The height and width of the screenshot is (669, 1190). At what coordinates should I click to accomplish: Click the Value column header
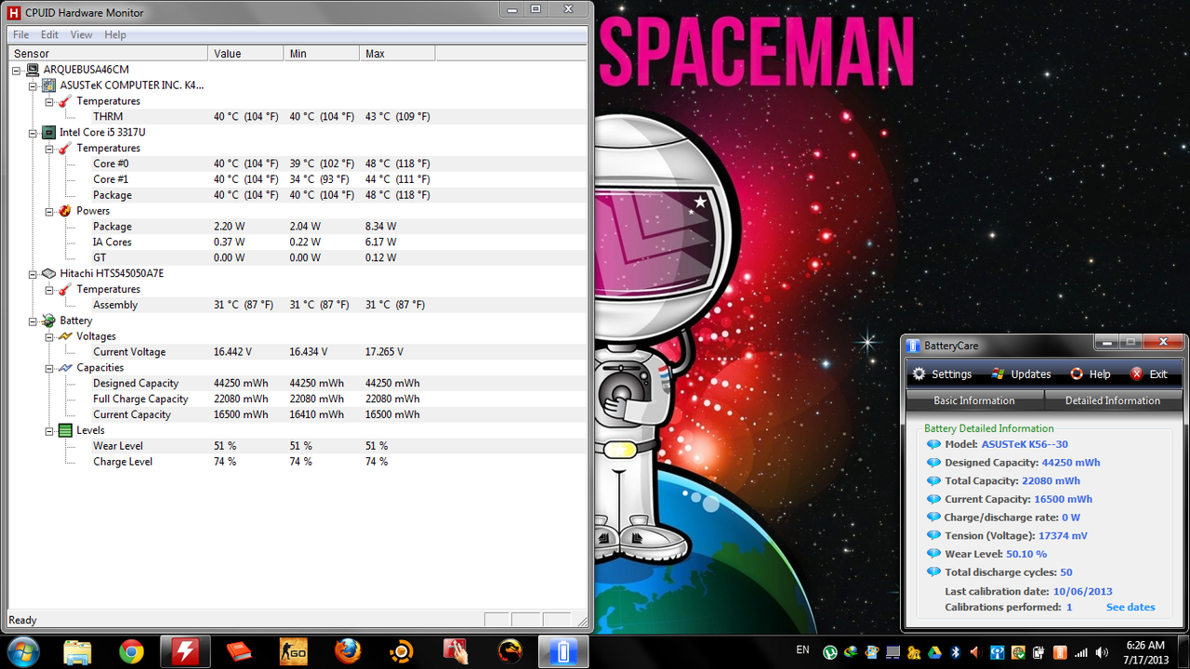[x=245, y=54]
